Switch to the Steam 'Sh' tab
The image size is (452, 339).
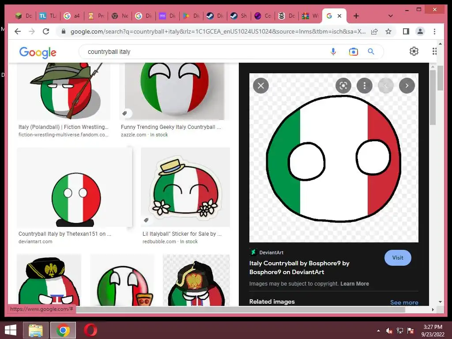click(x=239, y=16)
